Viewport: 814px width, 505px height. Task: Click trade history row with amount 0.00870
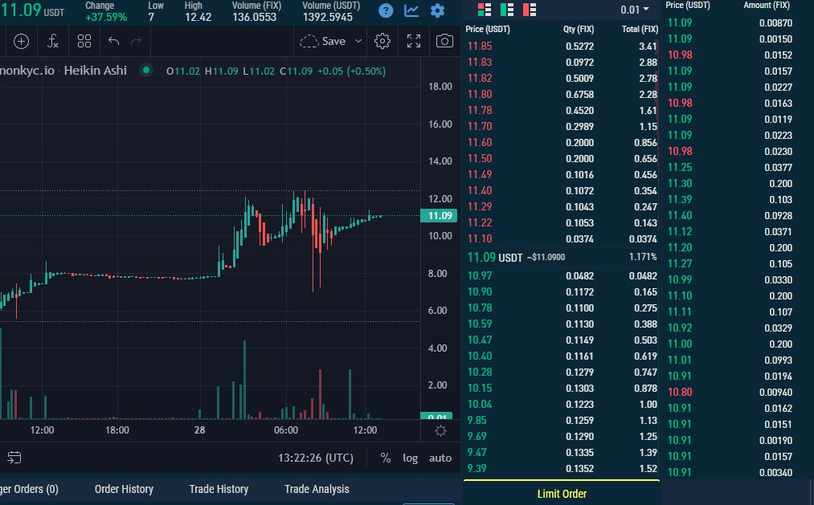point(730,22)
